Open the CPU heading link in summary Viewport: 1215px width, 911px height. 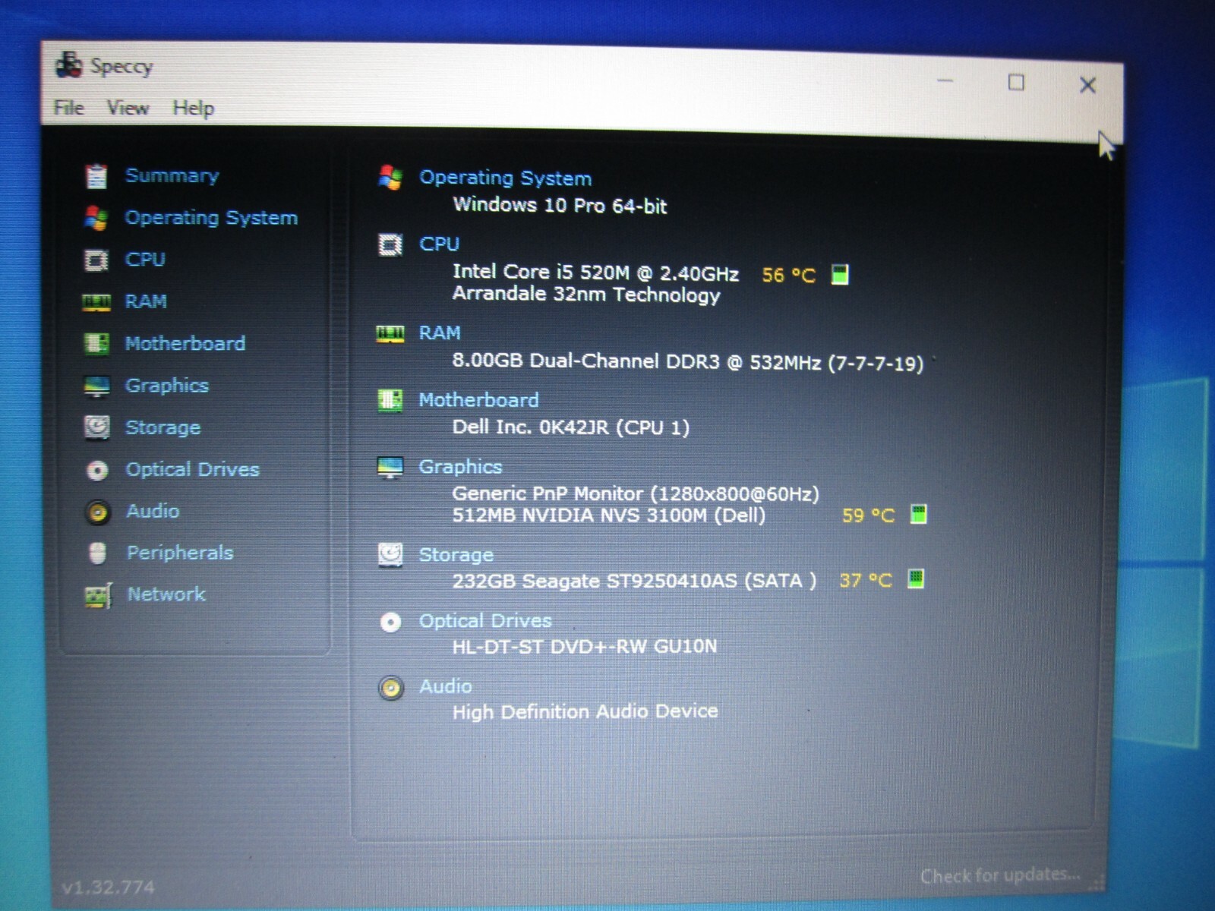pos(440,244)
